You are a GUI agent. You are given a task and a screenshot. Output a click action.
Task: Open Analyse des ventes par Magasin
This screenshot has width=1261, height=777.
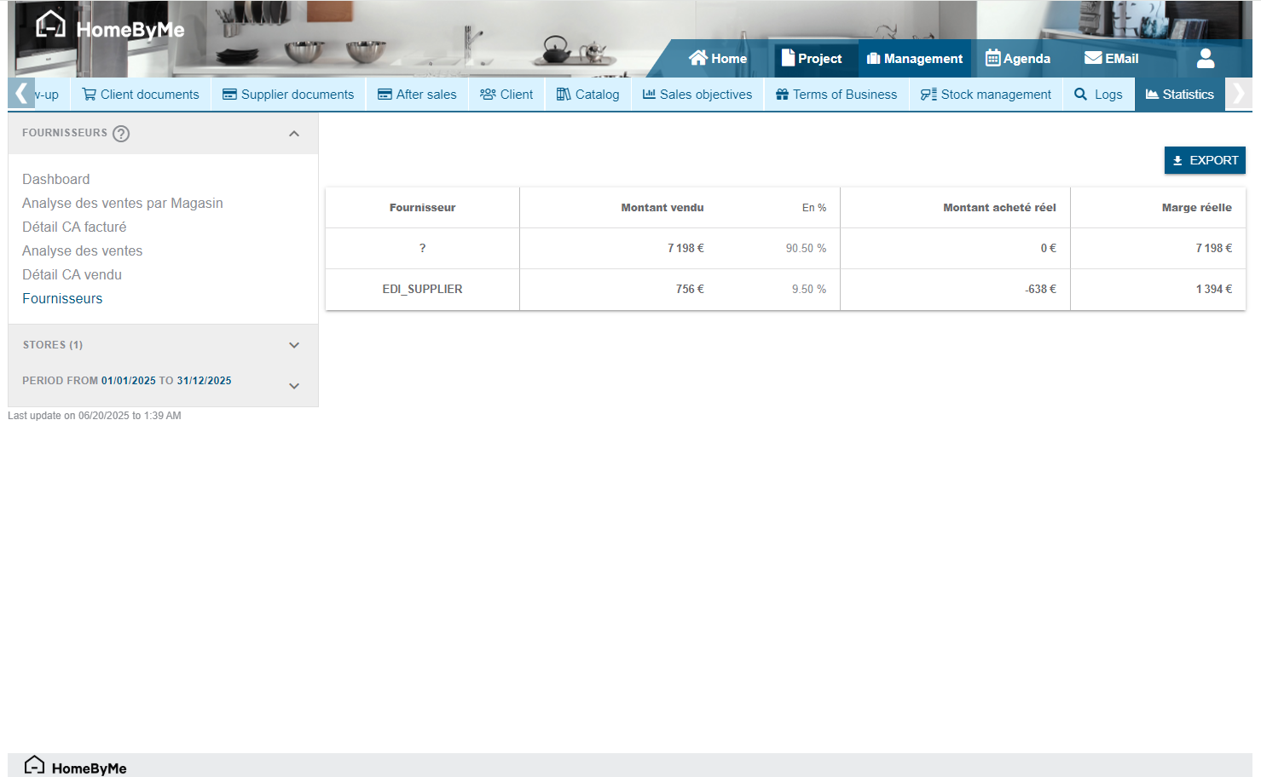pos(123,203)
